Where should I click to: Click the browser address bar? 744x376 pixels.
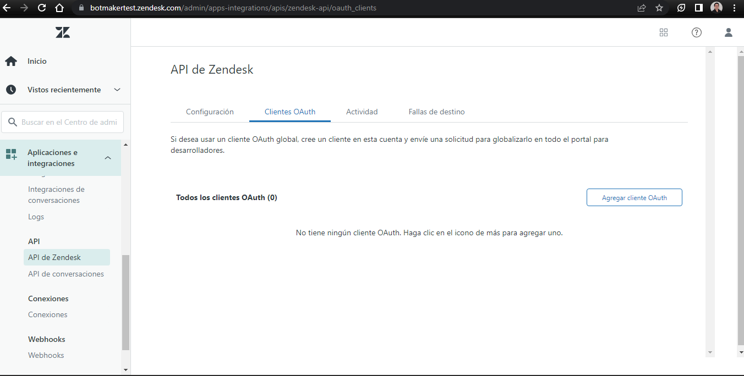(352, 8)
